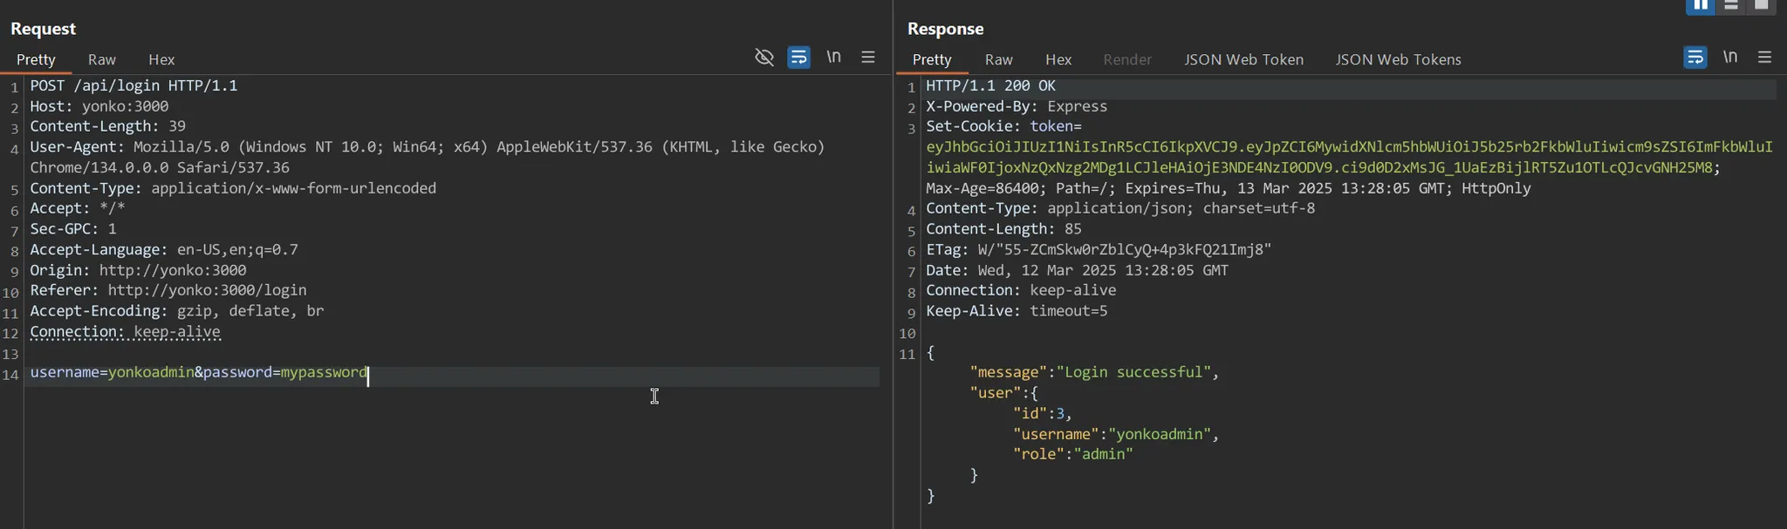Toggle word wrap in the Request panel
The image size is (1787, 529).
[x=798, y=58]
